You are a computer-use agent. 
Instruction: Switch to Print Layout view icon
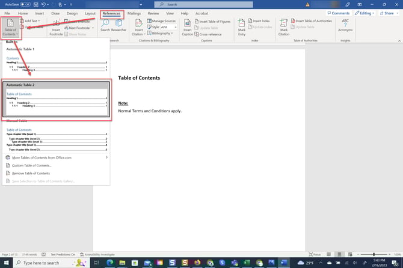(339, 254)
